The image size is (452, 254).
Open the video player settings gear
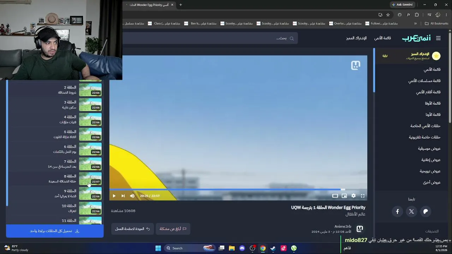(353, 196)
